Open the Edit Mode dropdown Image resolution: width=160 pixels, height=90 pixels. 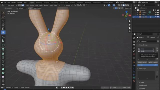[x=11, y=5]
